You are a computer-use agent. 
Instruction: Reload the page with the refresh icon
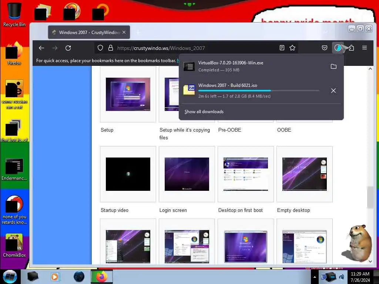tap(68, 48)
